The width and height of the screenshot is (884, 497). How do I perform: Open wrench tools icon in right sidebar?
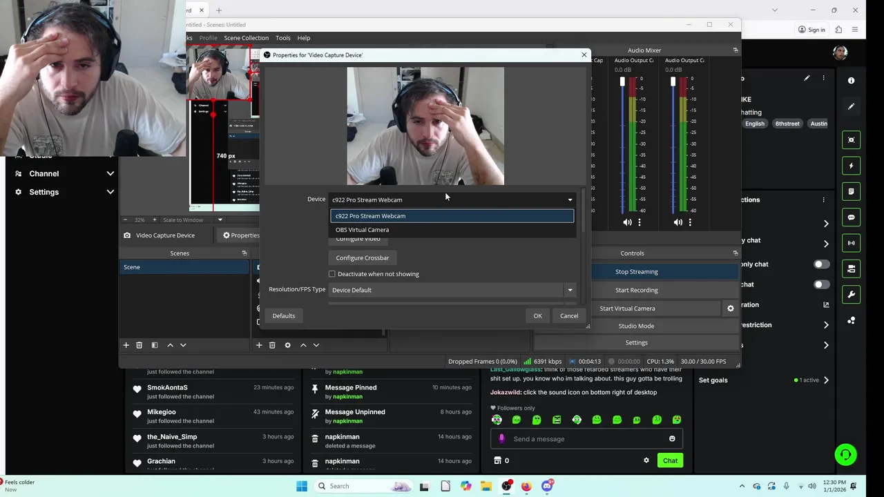[852, 295]
